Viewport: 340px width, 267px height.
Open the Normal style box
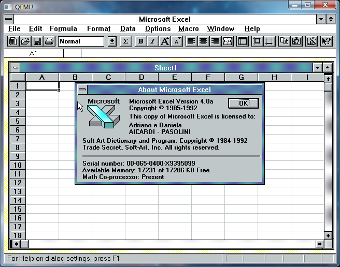81,41
